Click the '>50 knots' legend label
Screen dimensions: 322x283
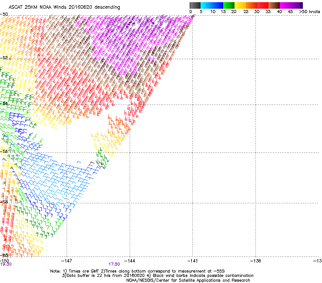click(x=309, y=12)
